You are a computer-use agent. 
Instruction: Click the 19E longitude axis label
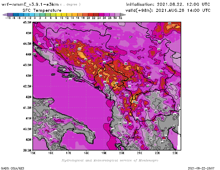104,153
